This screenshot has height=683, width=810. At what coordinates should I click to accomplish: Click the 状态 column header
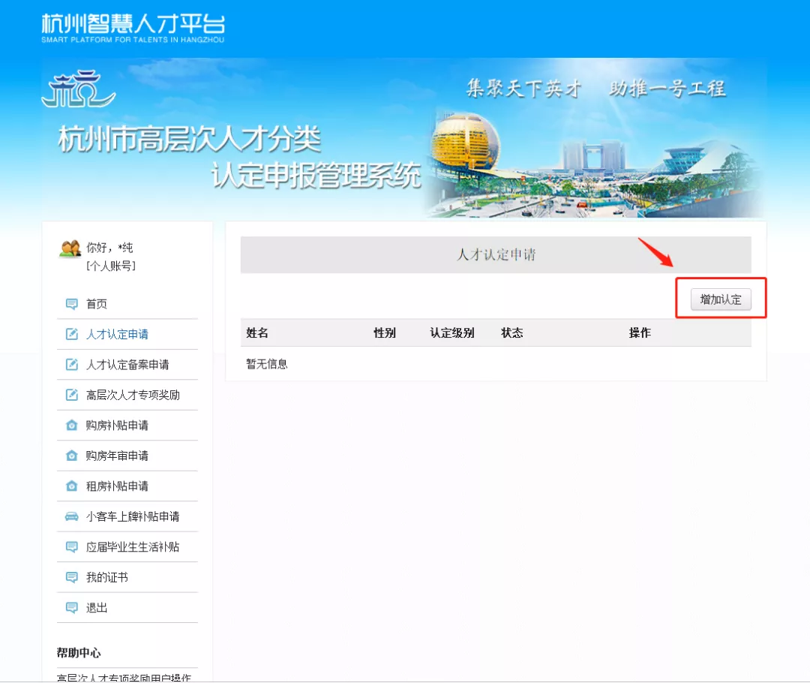[x=512, y=333]
